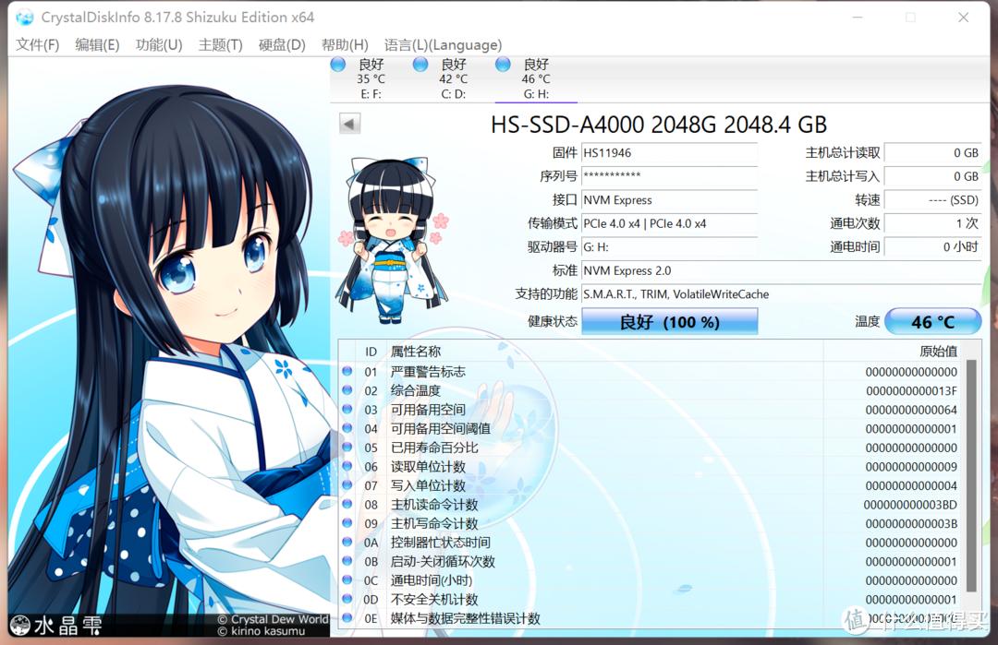Screen dimensions: 998x645
Task: Click the blue circle icon above drive G: H:
Action: click(502, 64)
